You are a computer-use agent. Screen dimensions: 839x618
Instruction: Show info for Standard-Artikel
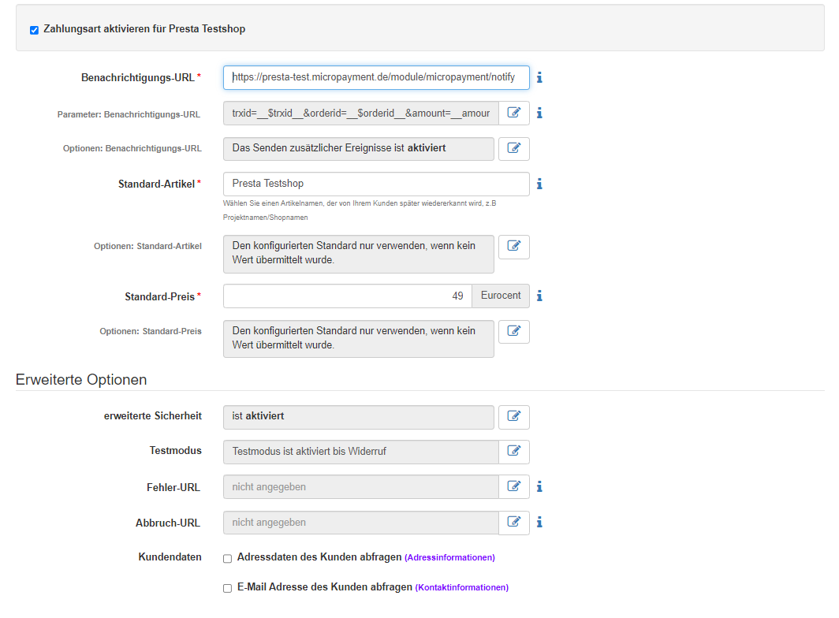coord(539,184)
